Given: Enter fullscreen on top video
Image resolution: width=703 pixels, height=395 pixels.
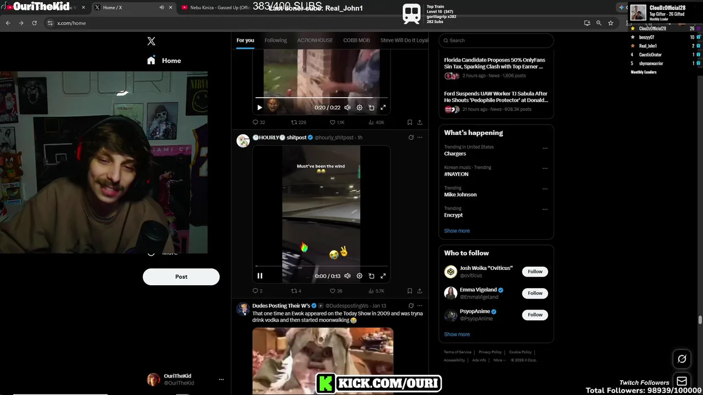Looking at the screenshot, I should tap(383, 108).
